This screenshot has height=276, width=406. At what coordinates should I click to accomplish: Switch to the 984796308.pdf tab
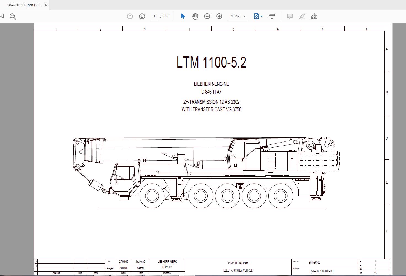click(x=24, y=5)
